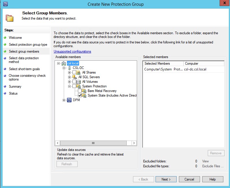The image size is (230, 188).
Task: Click the tree's horizontal scrollbar thumb
Action: [93, 143]
